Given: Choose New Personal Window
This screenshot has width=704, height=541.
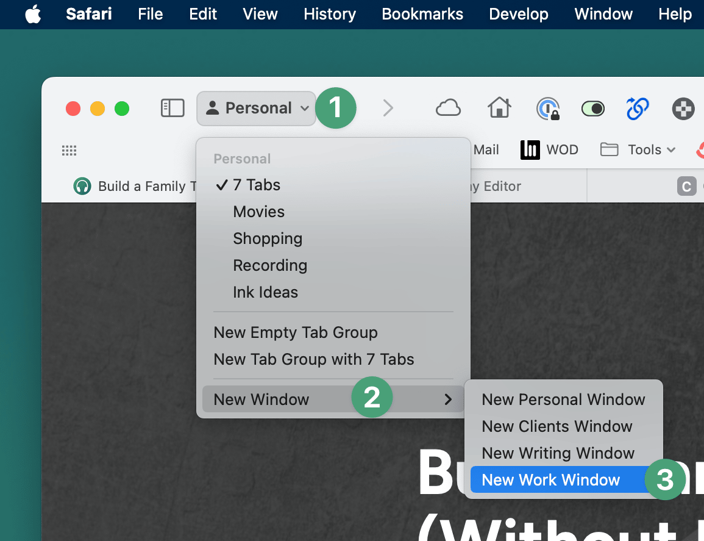Looking at the screenshot, I should tap(563, 399).
